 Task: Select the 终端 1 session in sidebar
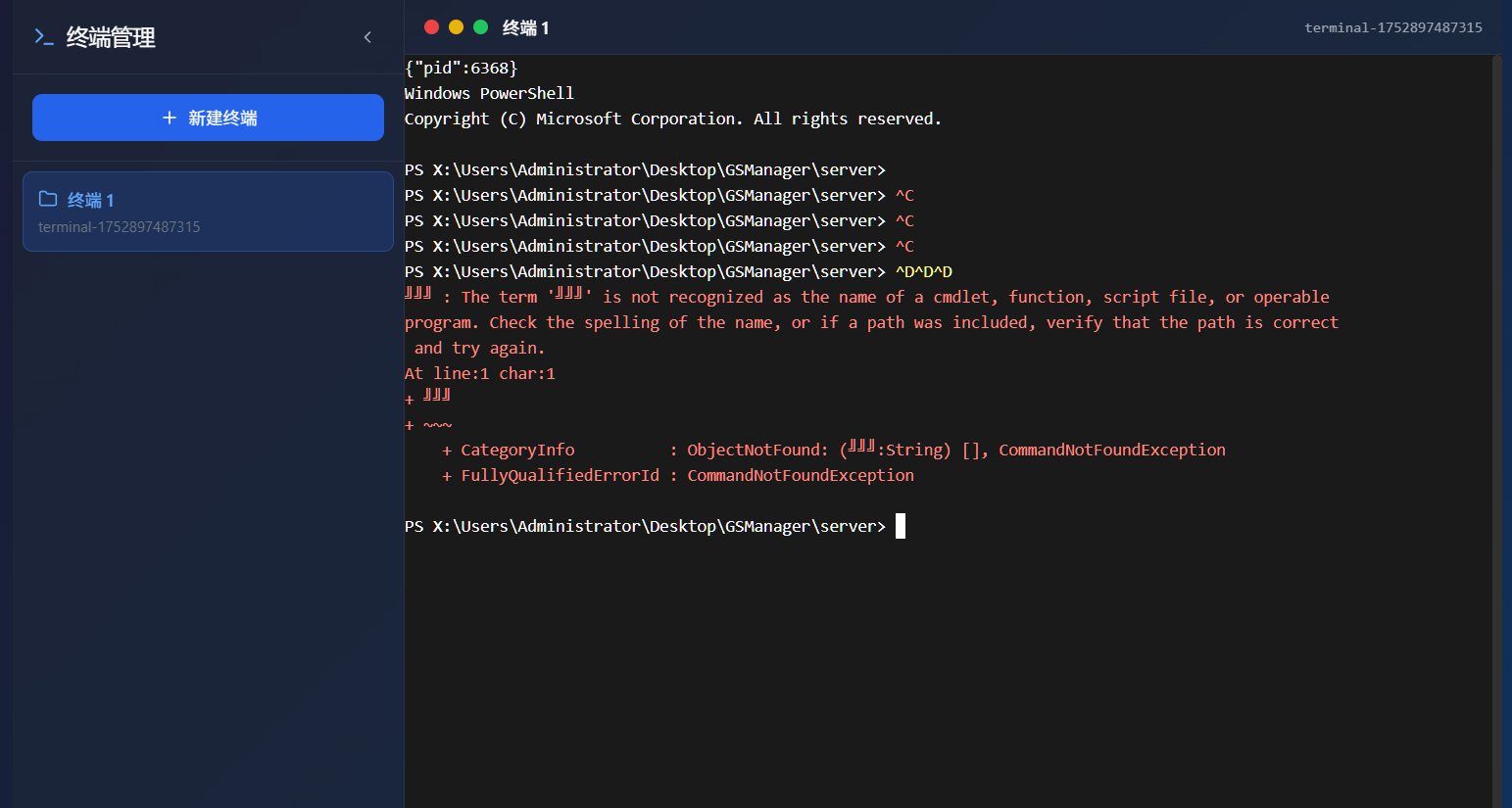coord(208,212)
